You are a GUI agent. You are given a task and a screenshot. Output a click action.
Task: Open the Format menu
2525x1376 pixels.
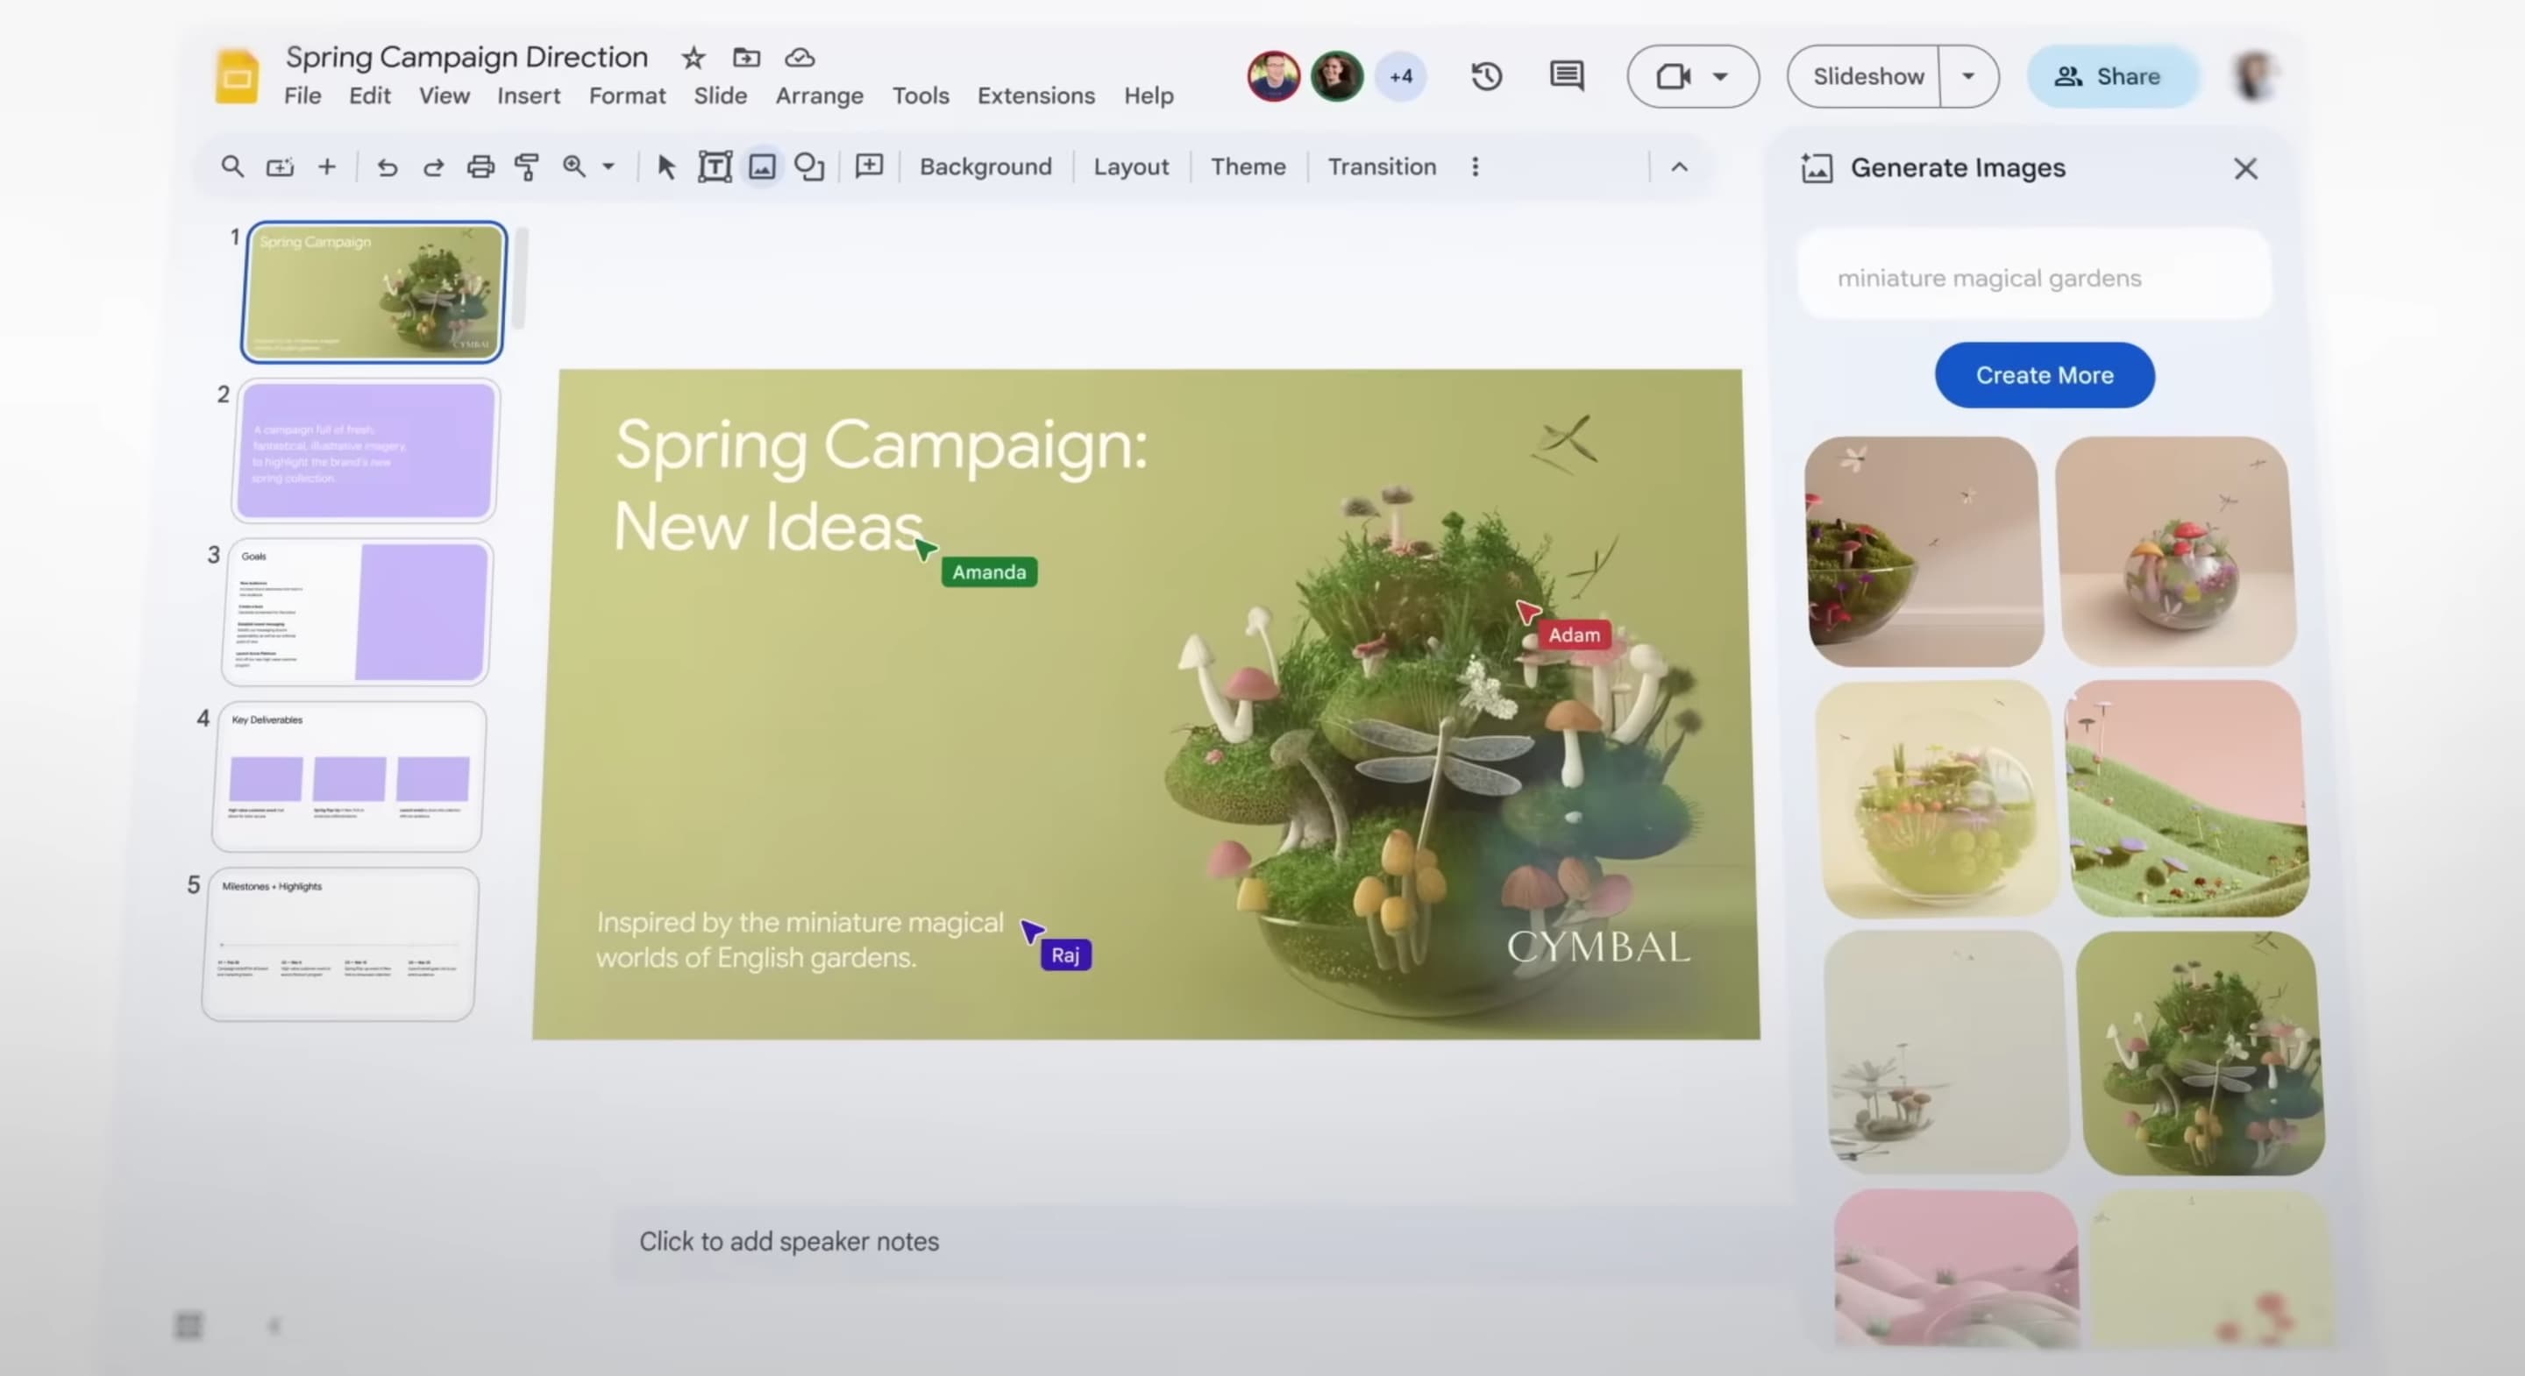[x=628, y=95]
